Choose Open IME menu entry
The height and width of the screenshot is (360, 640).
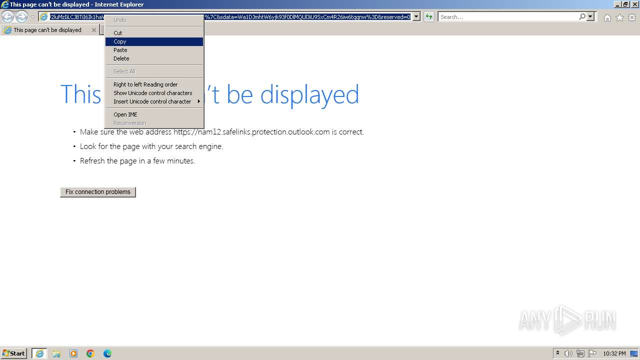click(x=154, y=114)
